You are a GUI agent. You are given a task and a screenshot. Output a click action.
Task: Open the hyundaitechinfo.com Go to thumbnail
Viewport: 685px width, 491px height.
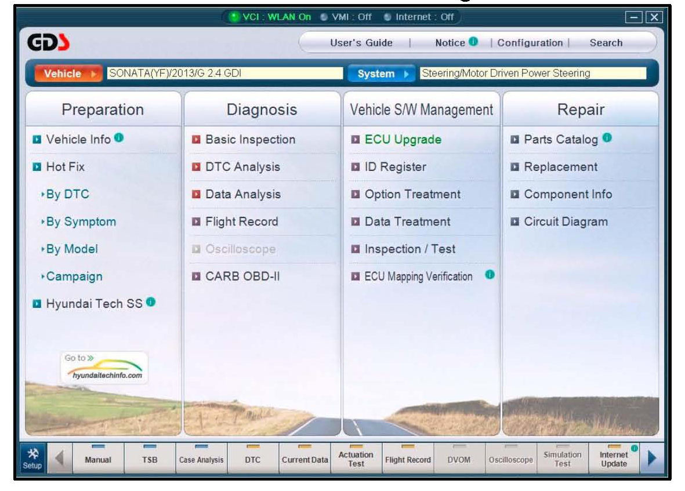pos(104,368)
